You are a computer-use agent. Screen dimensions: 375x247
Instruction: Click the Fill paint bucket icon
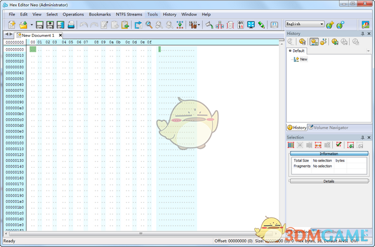coord(209,24)
